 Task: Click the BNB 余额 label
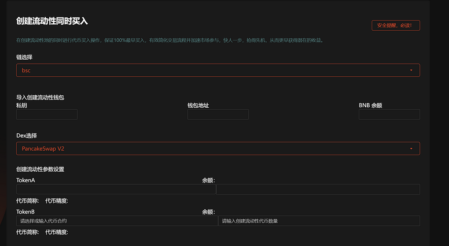(370, 105)
